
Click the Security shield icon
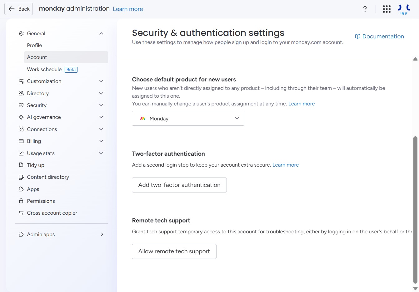pyautogui.click(x=21, y=105)
